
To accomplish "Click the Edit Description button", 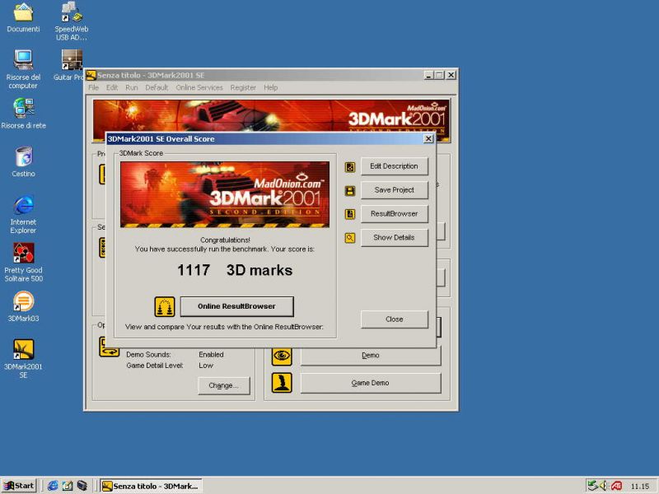I will 395,166.
